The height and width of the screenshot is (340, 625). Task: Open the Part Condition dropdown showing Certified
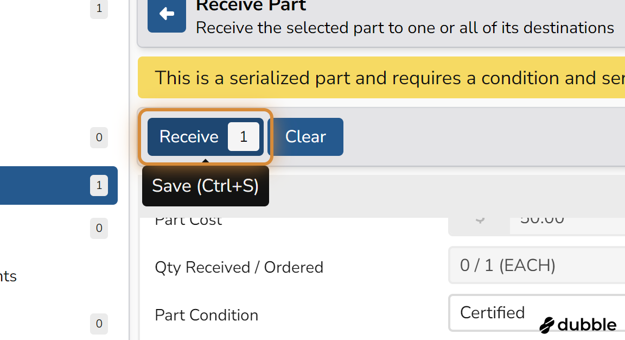click(537, 313)
